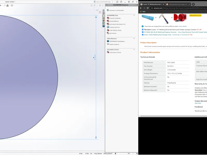
Task: Start the Copy Settings Wizard
Action: pyautogui.click(x=114, y=30)
